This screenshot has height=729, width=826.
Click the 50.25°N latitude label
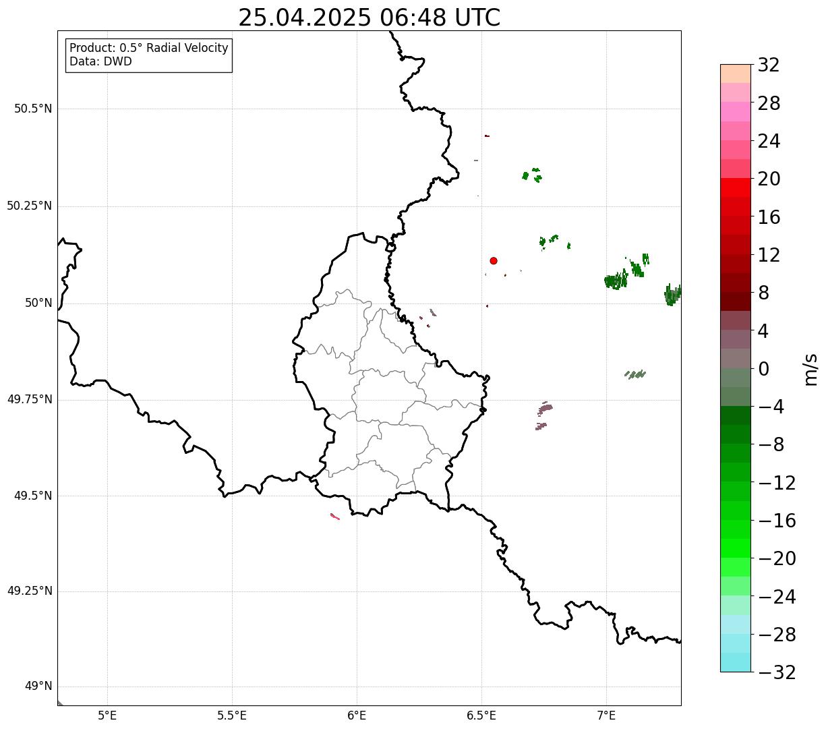pyautogui.click(x=30, y=206)
